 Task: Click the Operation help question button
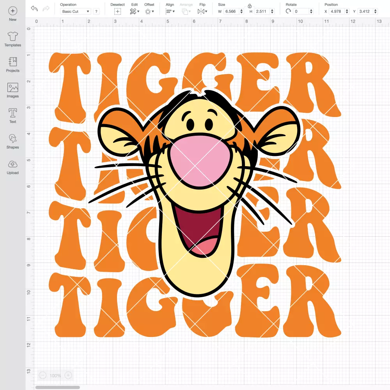tap(96, 11)
